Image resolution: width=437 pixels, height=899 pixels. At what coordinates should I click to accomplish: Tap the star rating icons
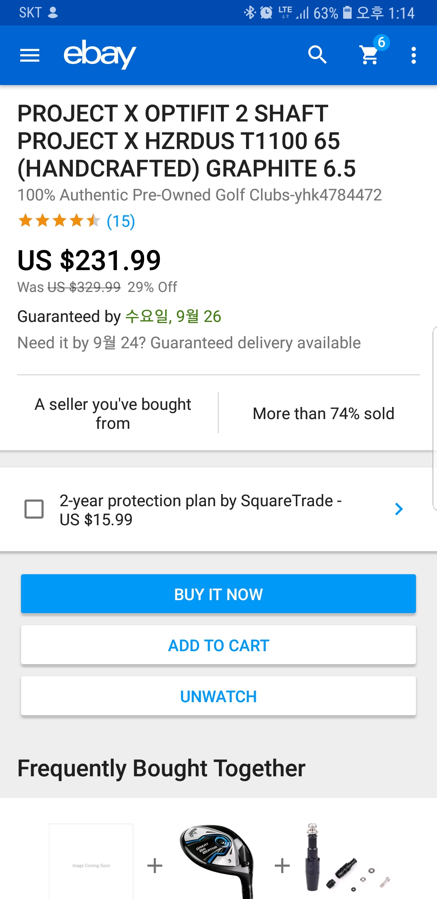click(59, 221)
